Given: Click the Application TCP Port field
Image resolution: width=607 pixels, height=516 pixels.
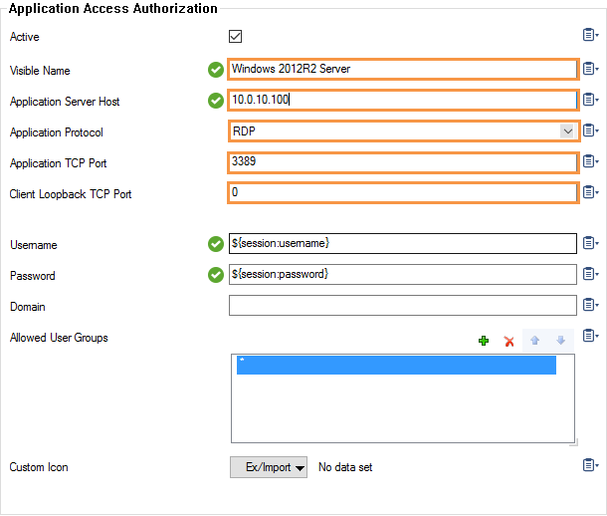Looking at the screenshot, I should click(403, 162).
